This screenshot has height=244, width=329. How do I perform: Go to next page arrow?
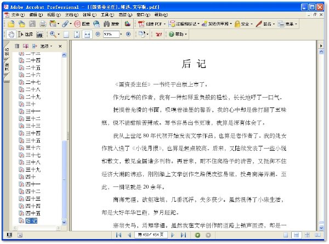(x=173, y=235)
